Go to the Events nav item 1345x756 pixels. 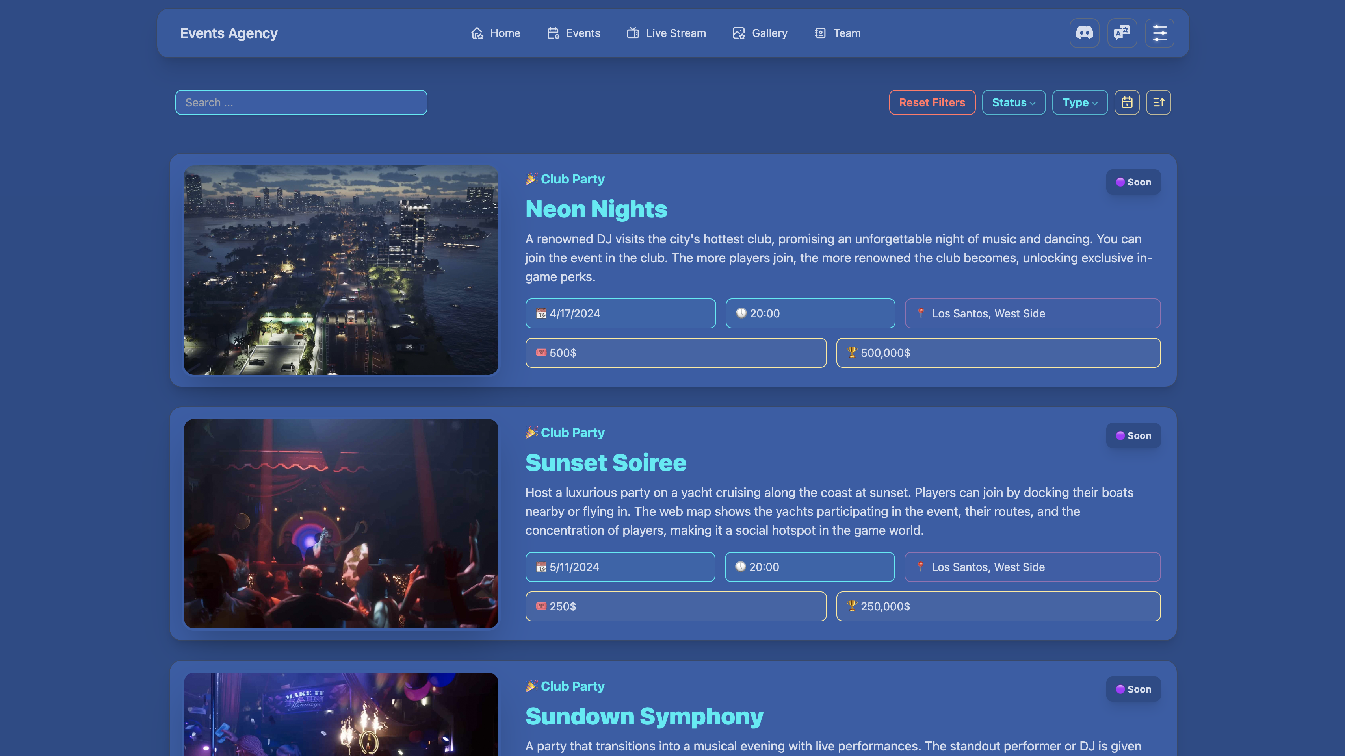coord(573,33)
